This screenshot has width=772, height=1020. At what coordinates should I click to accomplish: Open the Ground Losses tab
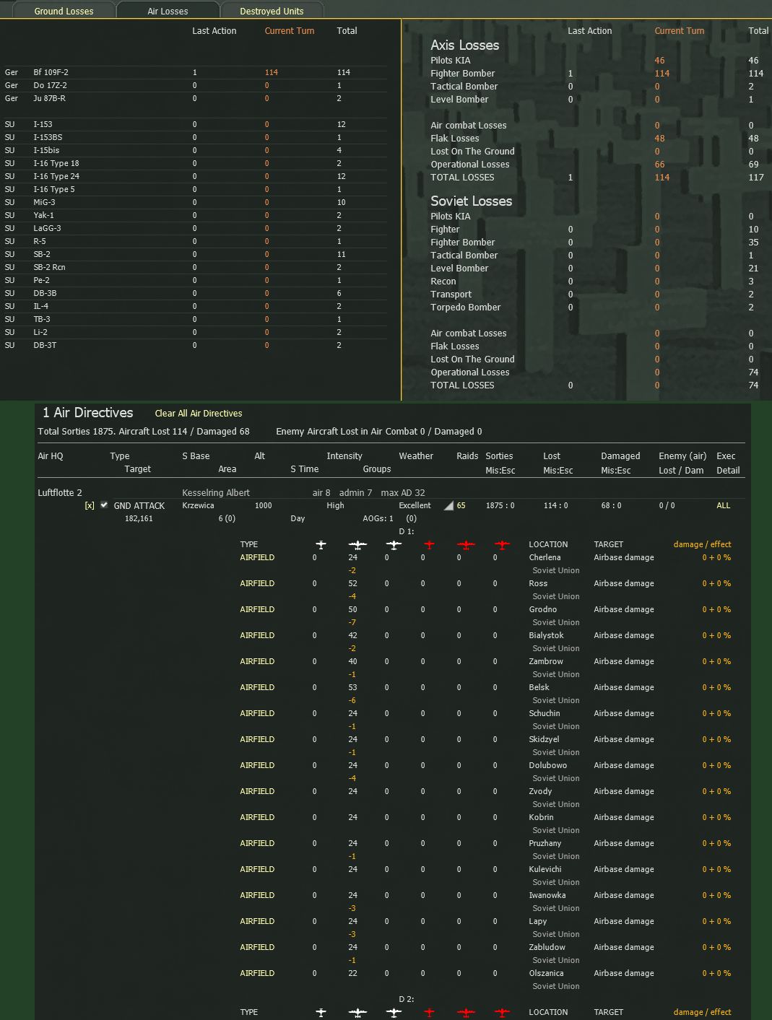click(x=64, y=11)
